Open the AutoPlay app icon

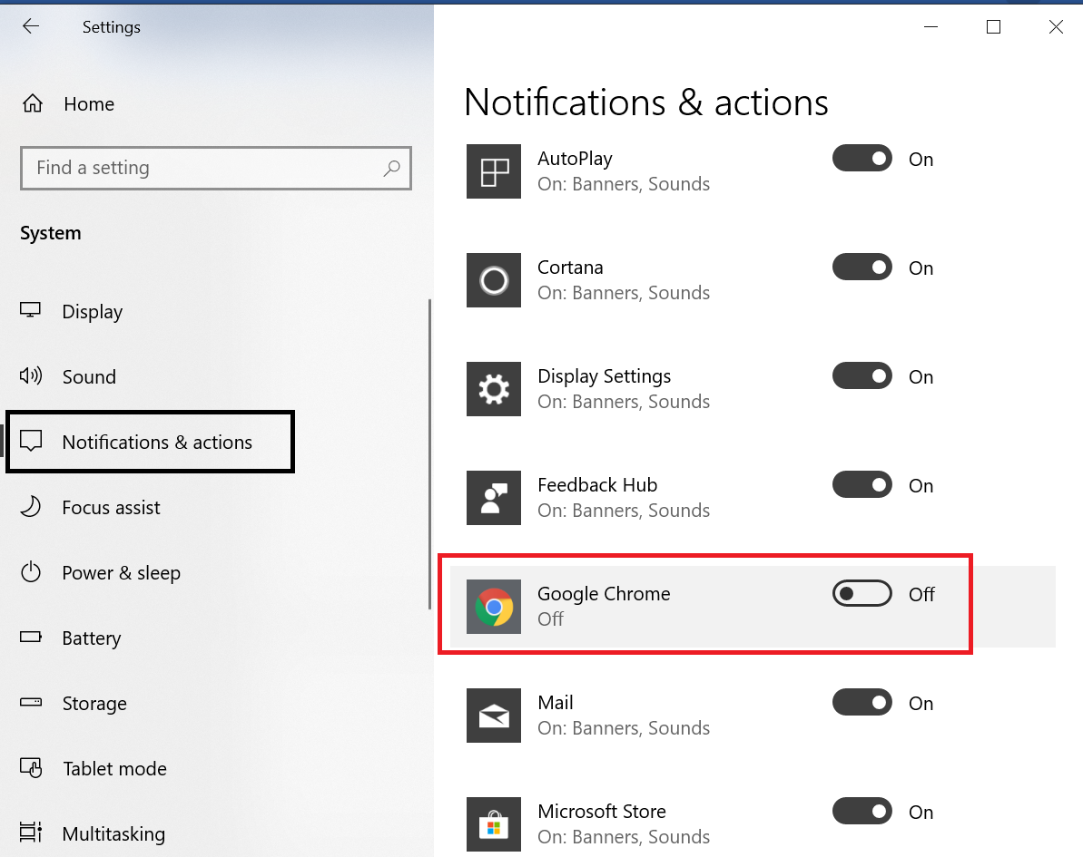click(494, 171)
